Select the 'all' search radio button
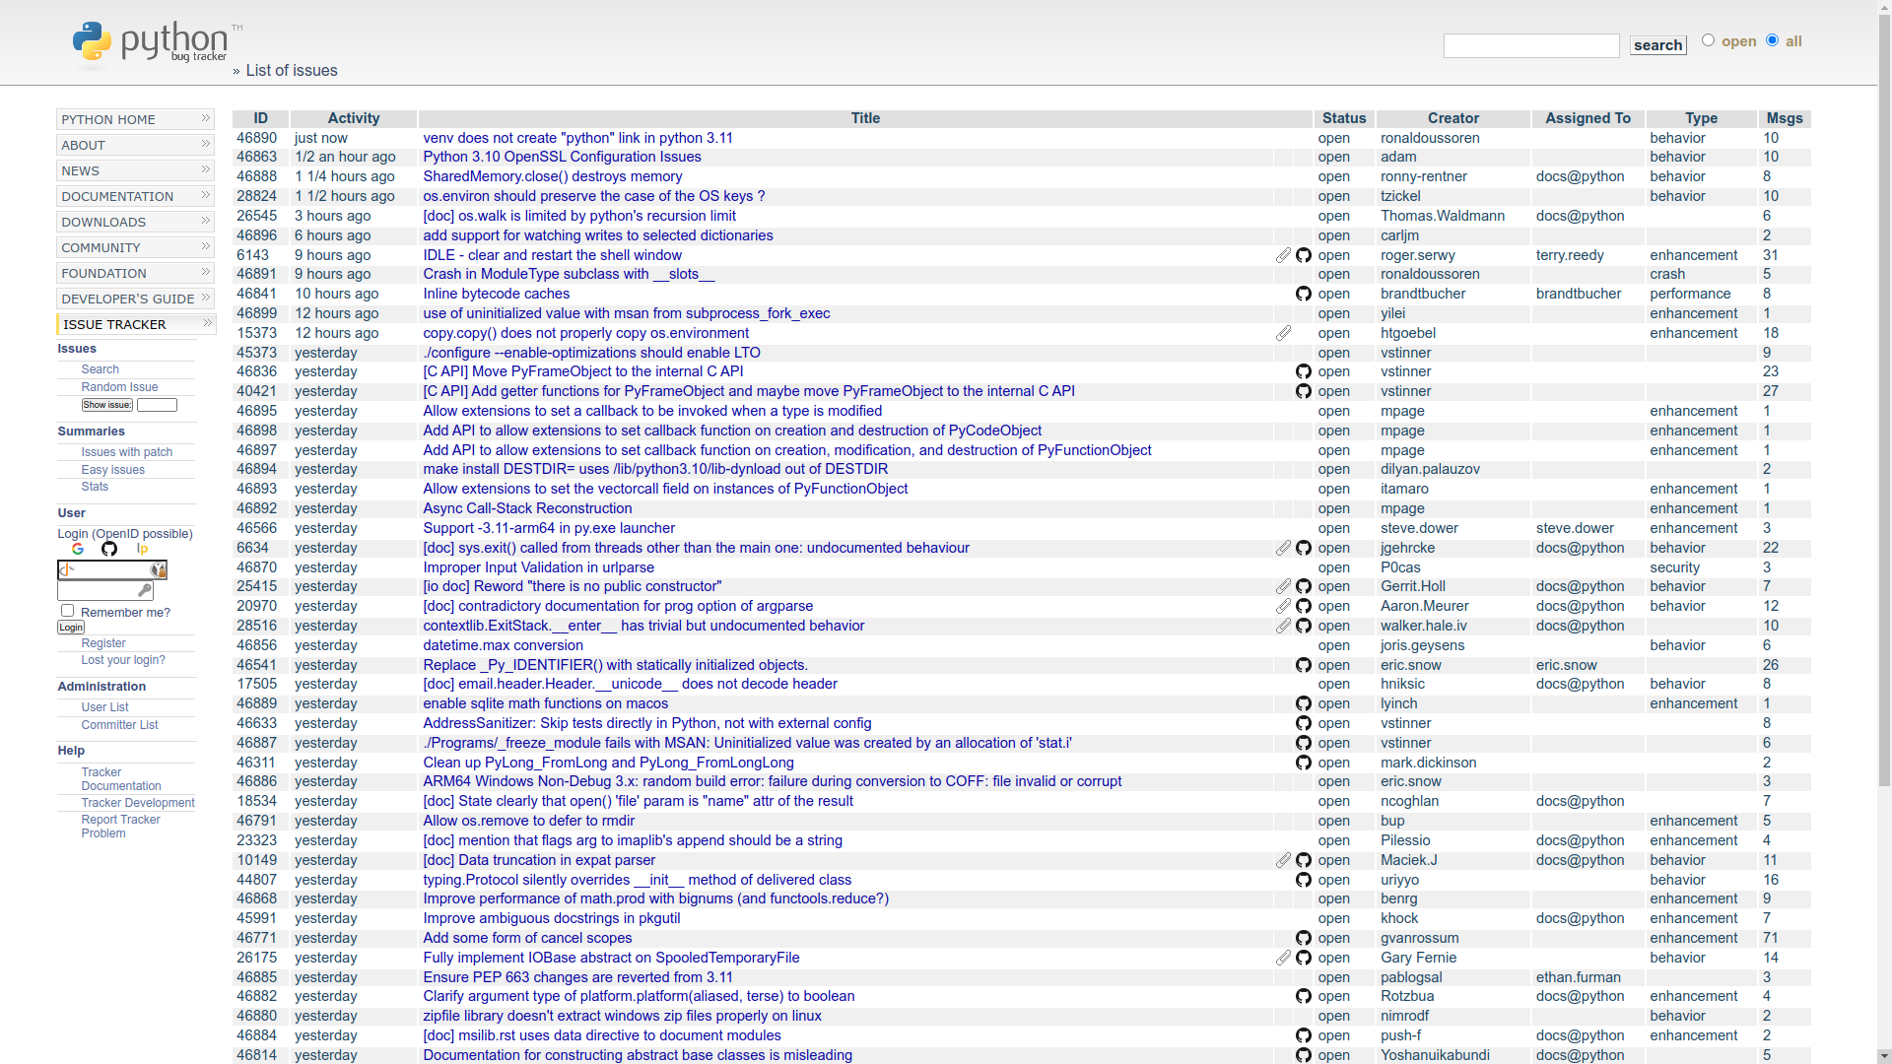 (x=1772, y=40)
